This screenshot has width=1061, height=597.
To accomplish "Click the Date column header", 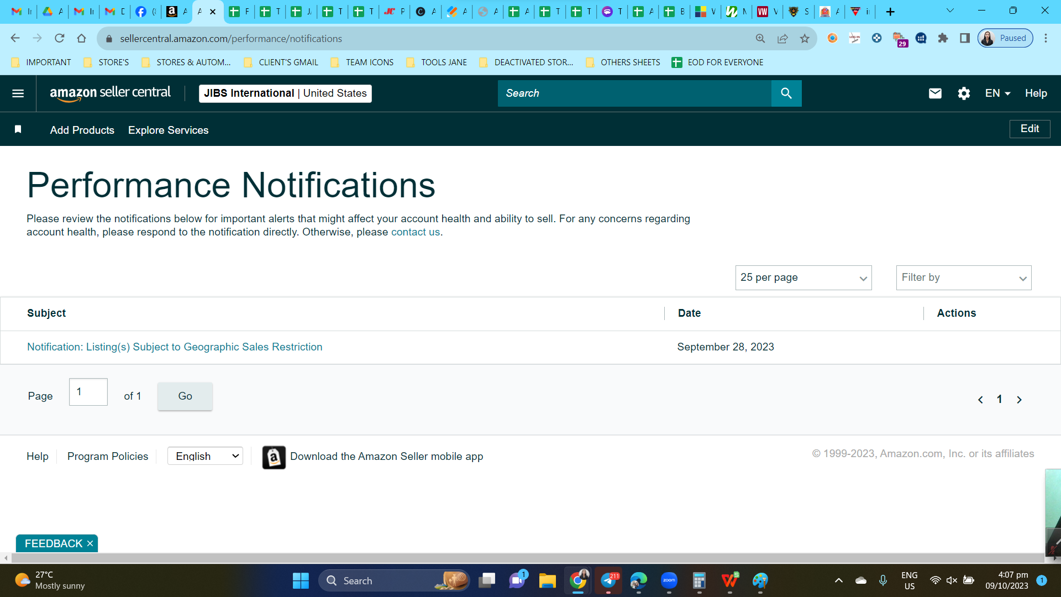I will tap(690, 313).
